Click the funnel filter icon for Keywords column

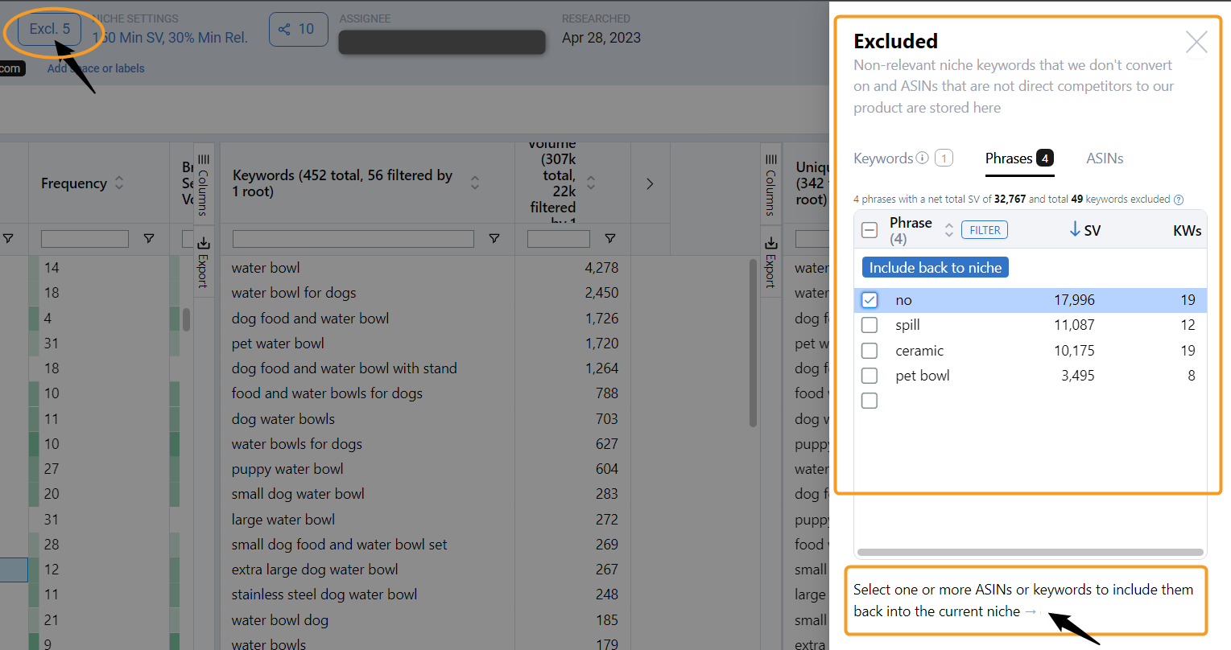(494, 238)
